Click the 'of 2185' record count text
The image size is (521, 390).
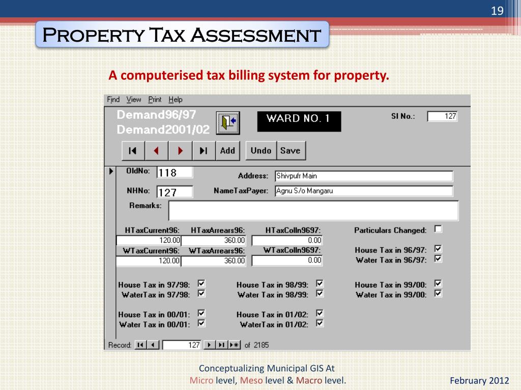[x=256, y=345]
